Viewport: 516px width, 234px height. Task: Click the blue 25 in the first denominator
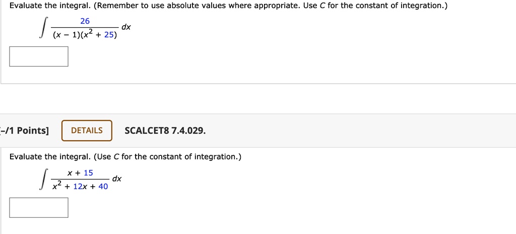[x=109, y=35]
